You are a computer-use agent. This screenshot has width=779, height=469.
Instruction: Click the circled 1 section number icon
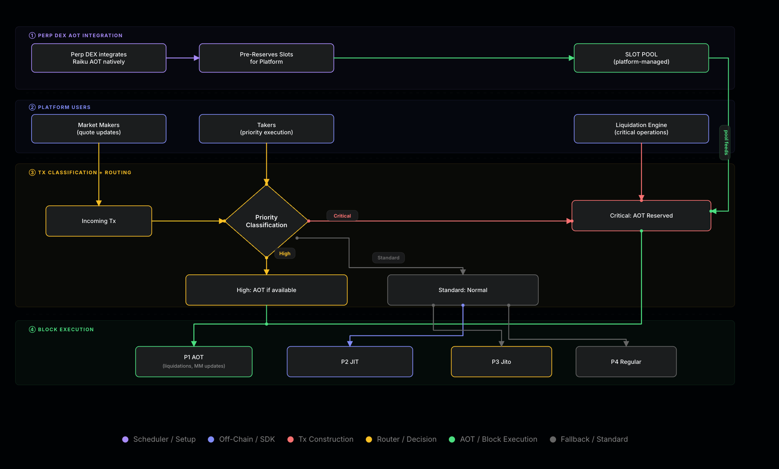point(32,35)
